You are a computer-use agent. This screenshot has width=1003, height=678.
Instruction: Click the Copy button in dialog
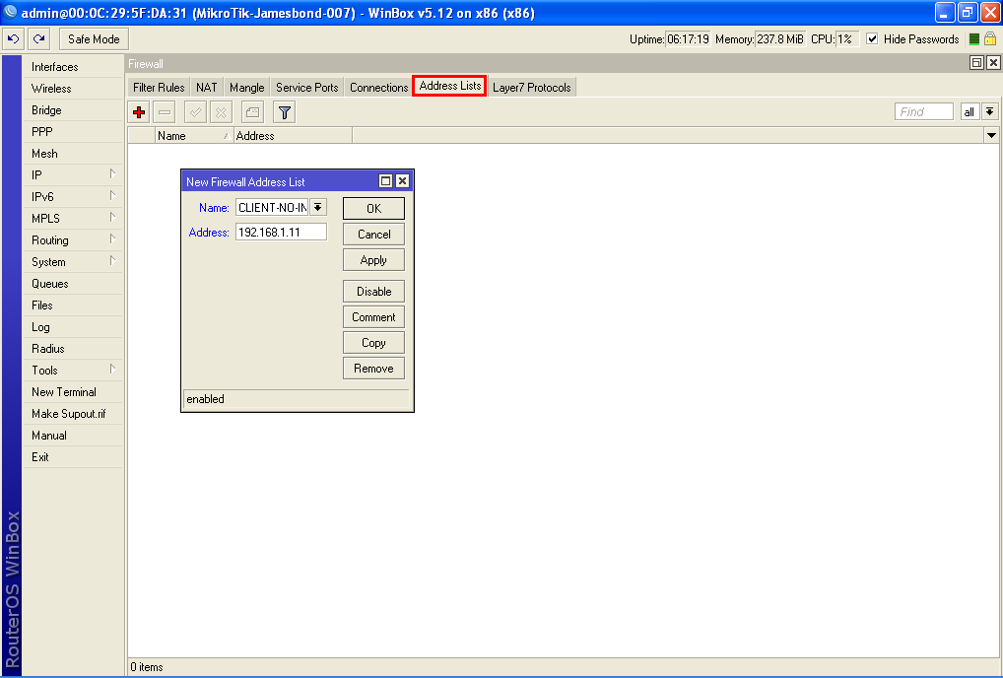pyautogui.click(x=373, y=342)
